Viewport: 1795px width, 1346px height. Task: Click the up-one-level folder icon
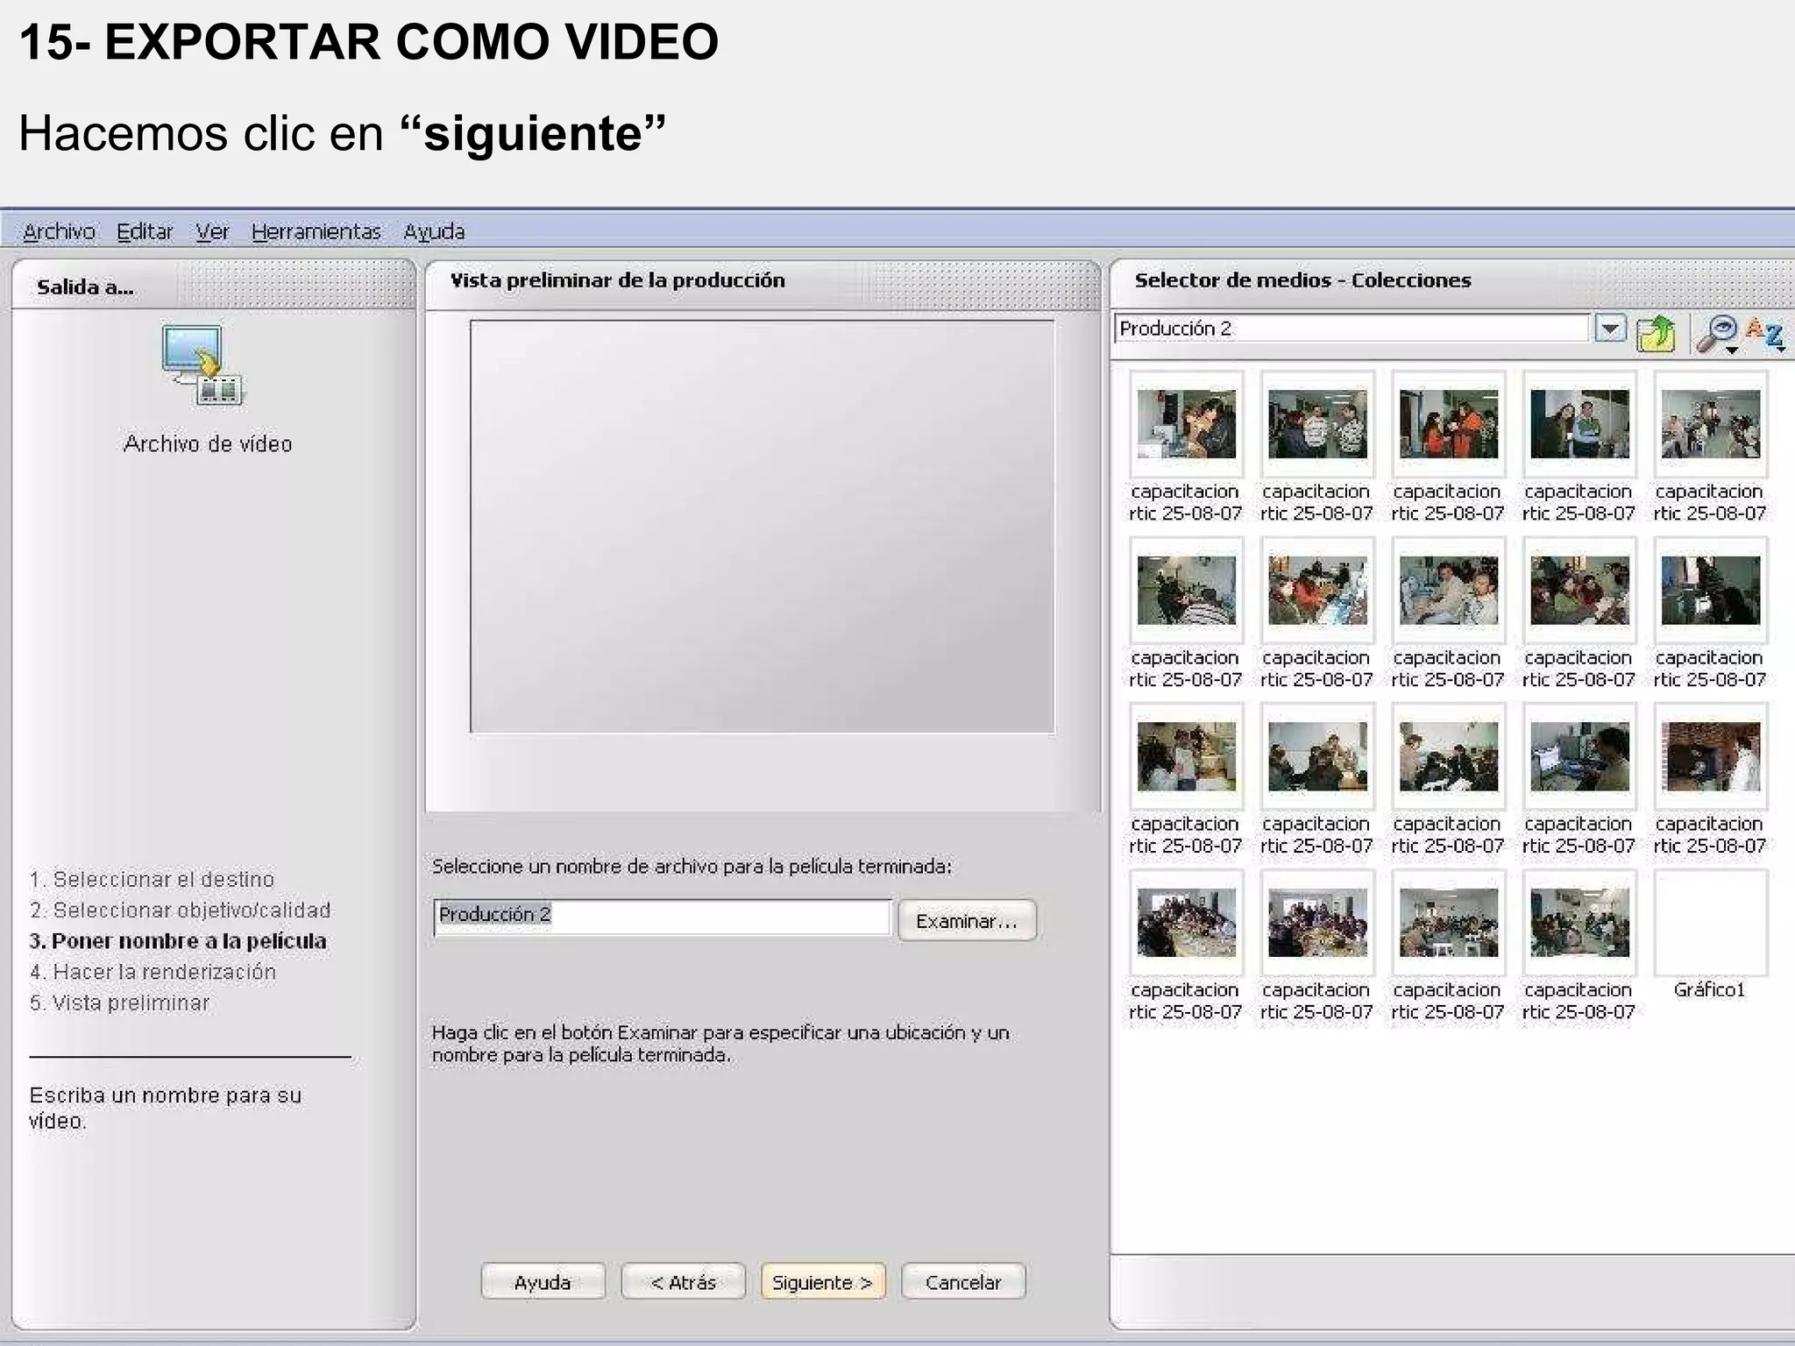(1656, 333)
